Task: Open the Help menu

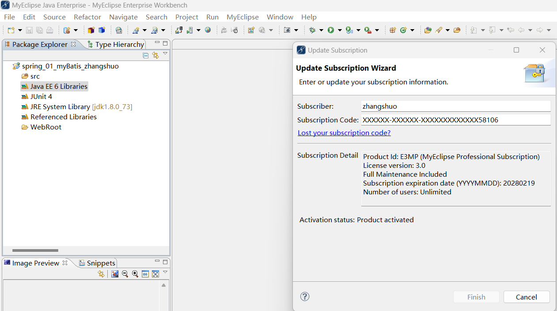Action: point(309,17)
